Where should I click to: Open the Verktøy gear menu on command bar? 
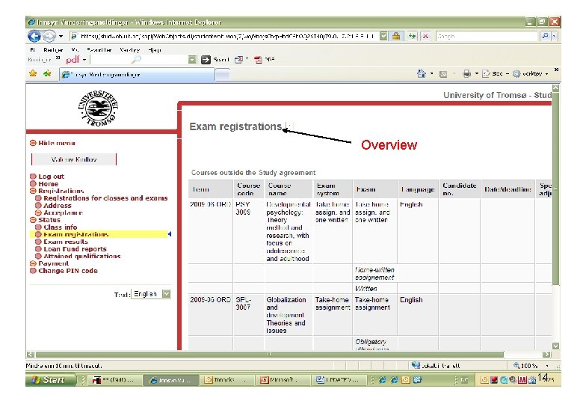click(x=530, y=73)
